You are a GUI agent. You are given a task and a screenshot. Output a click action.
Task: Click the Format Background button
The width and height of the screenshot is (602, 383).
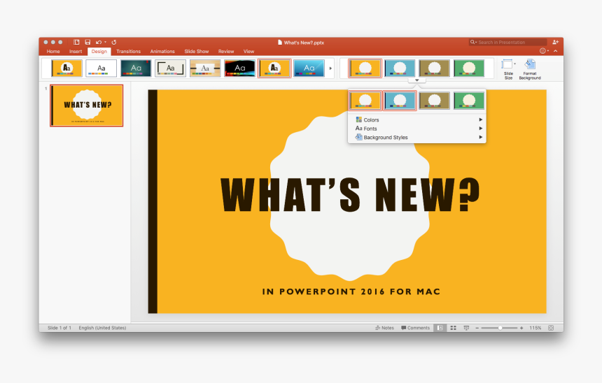[530, 69]
